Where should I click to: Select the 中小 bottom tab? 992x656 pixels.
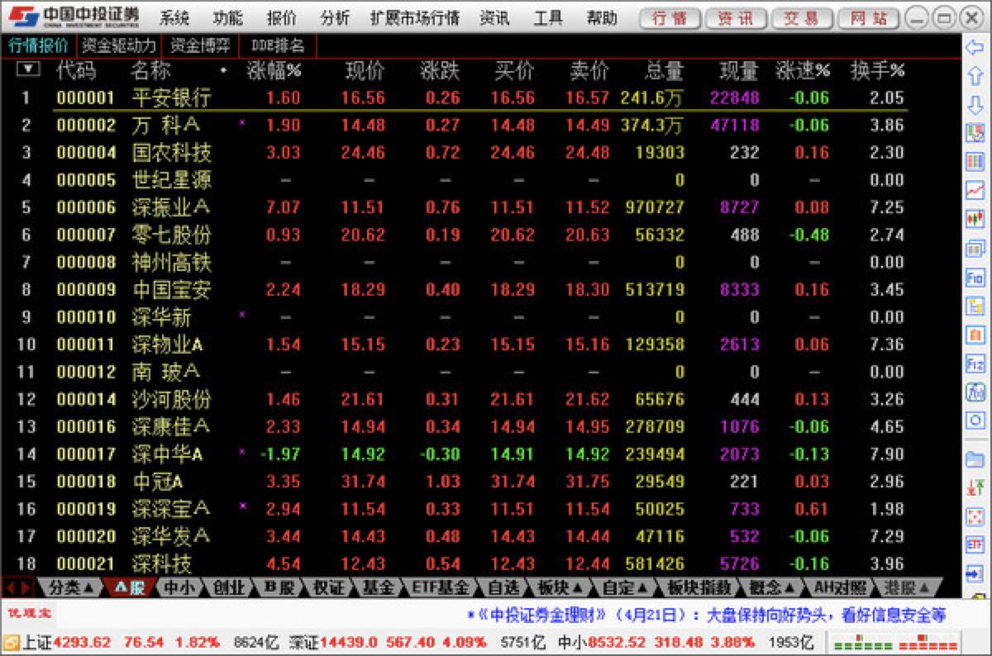tap(181, 587)
